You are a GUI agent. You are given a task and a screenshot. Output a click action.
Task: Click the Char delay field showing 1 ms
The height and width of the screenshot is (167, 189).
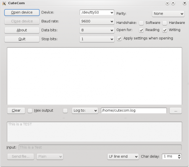pos(171,157)
